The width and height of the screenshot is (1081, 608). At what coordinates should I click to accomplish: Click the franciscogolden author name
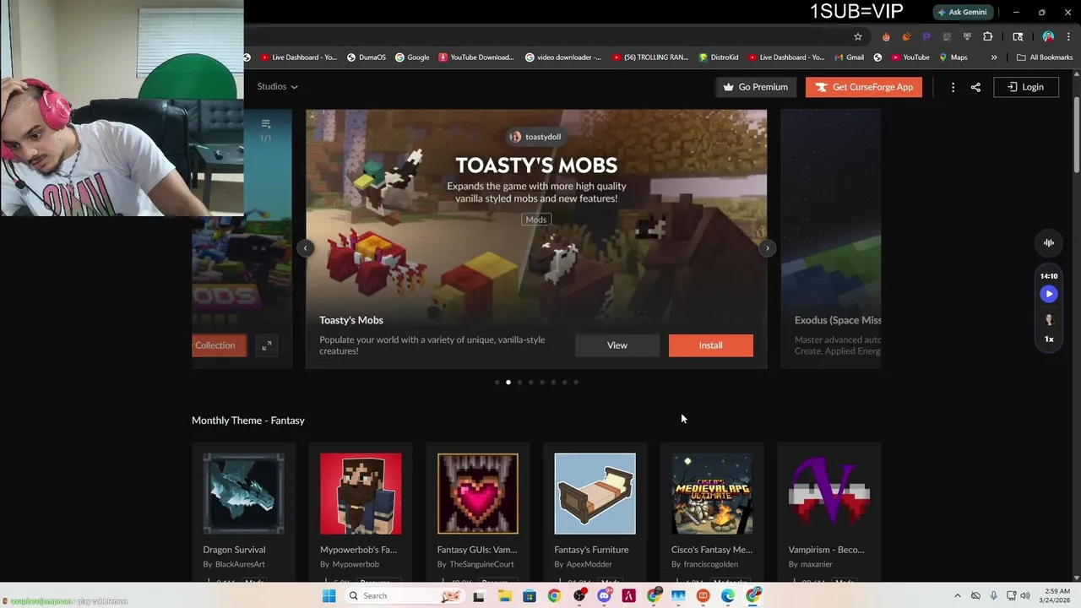[710, 564]
